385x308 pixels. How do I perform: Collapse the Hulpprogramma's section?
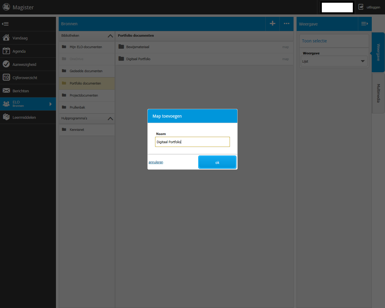point(110,119)
